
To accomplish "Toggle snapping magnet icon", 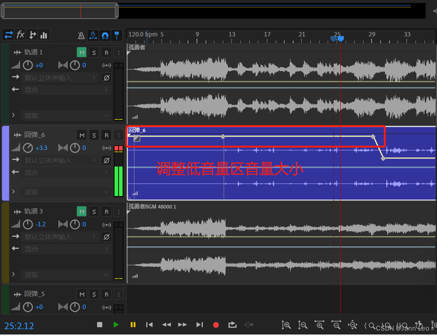I will pos(105,35).
